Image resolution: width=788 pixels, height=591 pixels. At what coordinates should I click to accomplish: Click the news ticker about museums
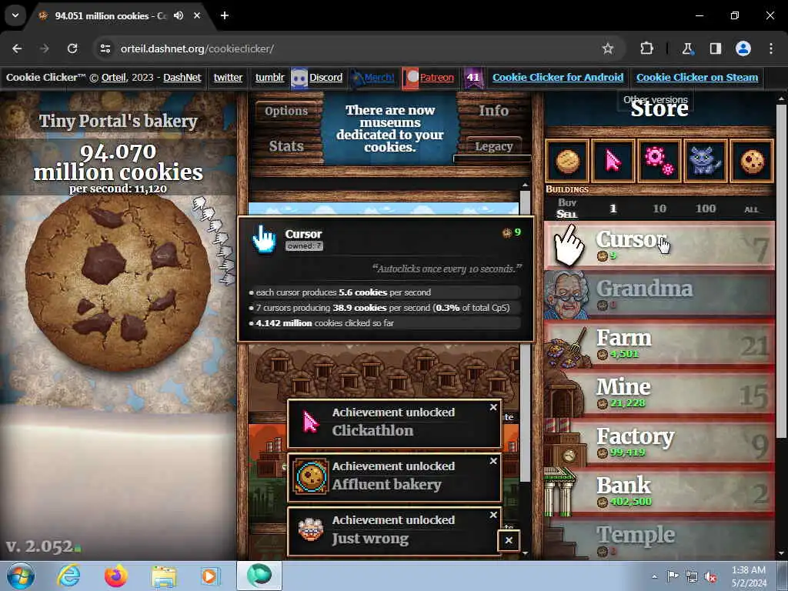pyautogui.click(x=390, y=129)
